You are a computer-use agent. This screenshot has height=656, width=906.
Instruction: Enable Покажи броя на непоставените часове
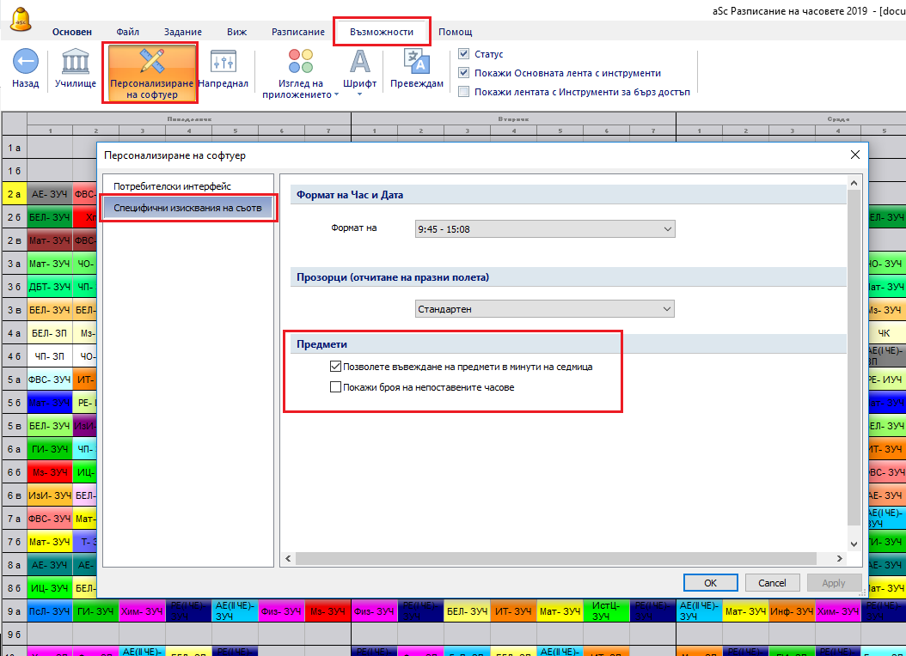[336, 387]
